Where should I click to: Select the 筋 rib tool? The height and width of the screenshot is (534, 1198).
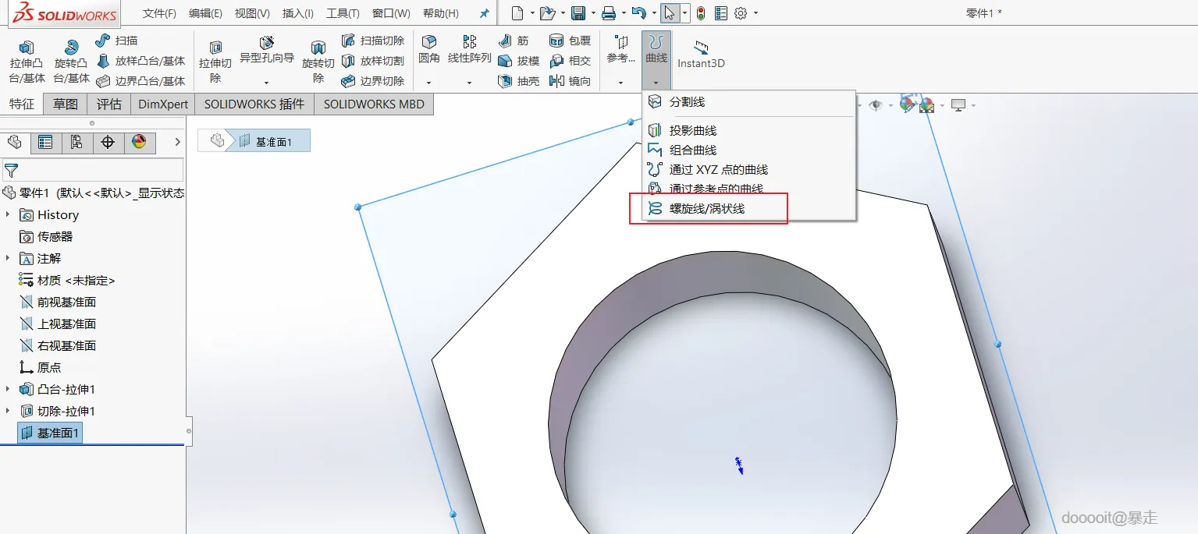click(x=514, y=41)
